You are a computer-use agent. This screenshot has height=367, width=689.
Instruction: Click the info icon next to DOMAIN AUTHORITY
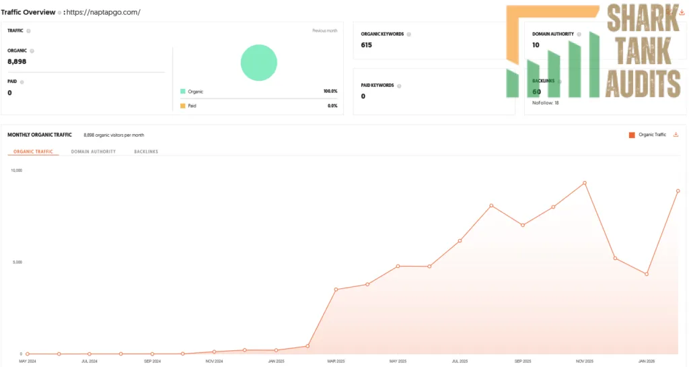click(579, 34)
